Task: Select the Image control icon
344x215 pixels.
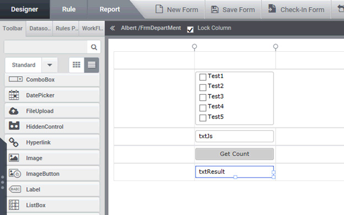Action: pyautogui.click(x=14, y=158)
